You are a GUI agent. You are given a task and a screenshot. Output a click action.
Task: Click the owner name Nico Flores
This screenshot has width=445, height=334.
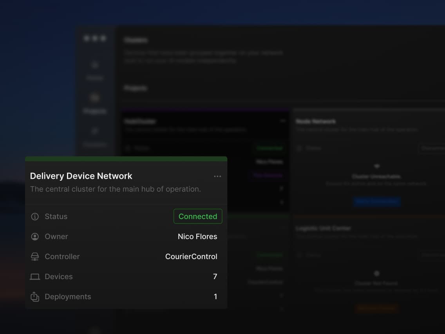click(x=197, y=236)
